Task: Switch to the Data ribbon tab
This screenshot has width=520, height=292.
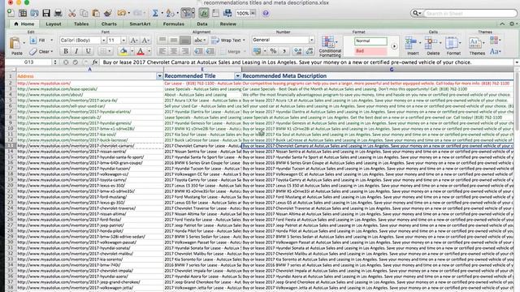Action: pyautogui.click(x=202, y=24)
